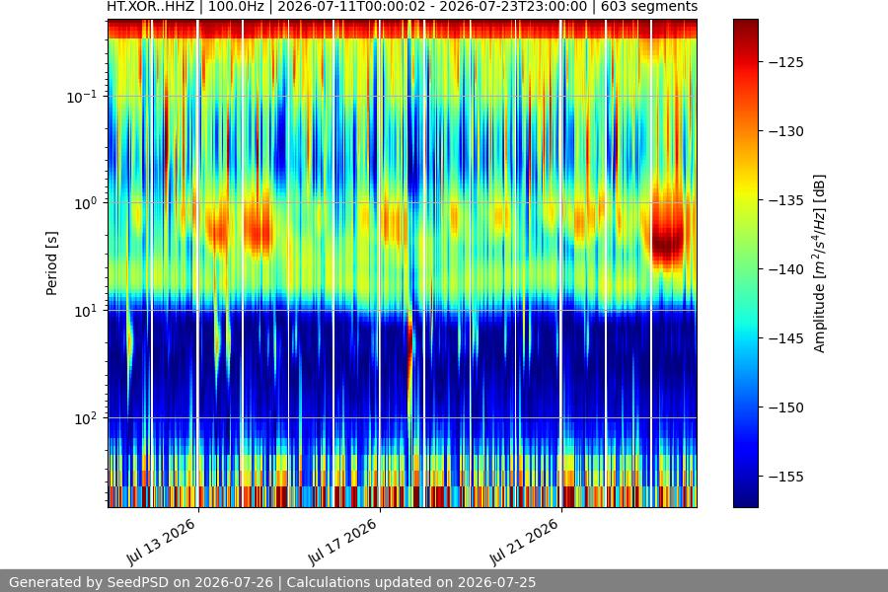Click the '603 segments' text in title
888x592 pixels.
click(x=649, y=7)
